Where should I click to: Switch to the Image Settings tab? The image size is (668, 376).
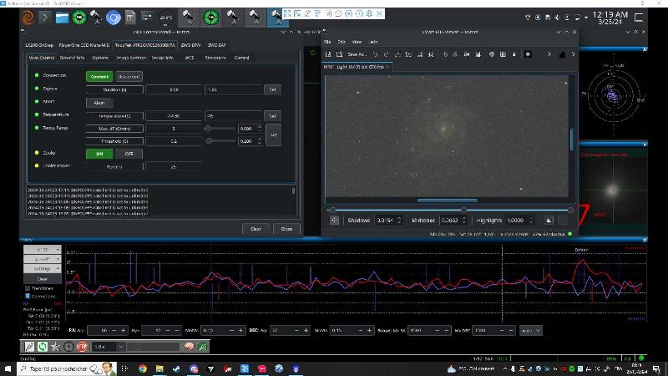click(129, 58)
